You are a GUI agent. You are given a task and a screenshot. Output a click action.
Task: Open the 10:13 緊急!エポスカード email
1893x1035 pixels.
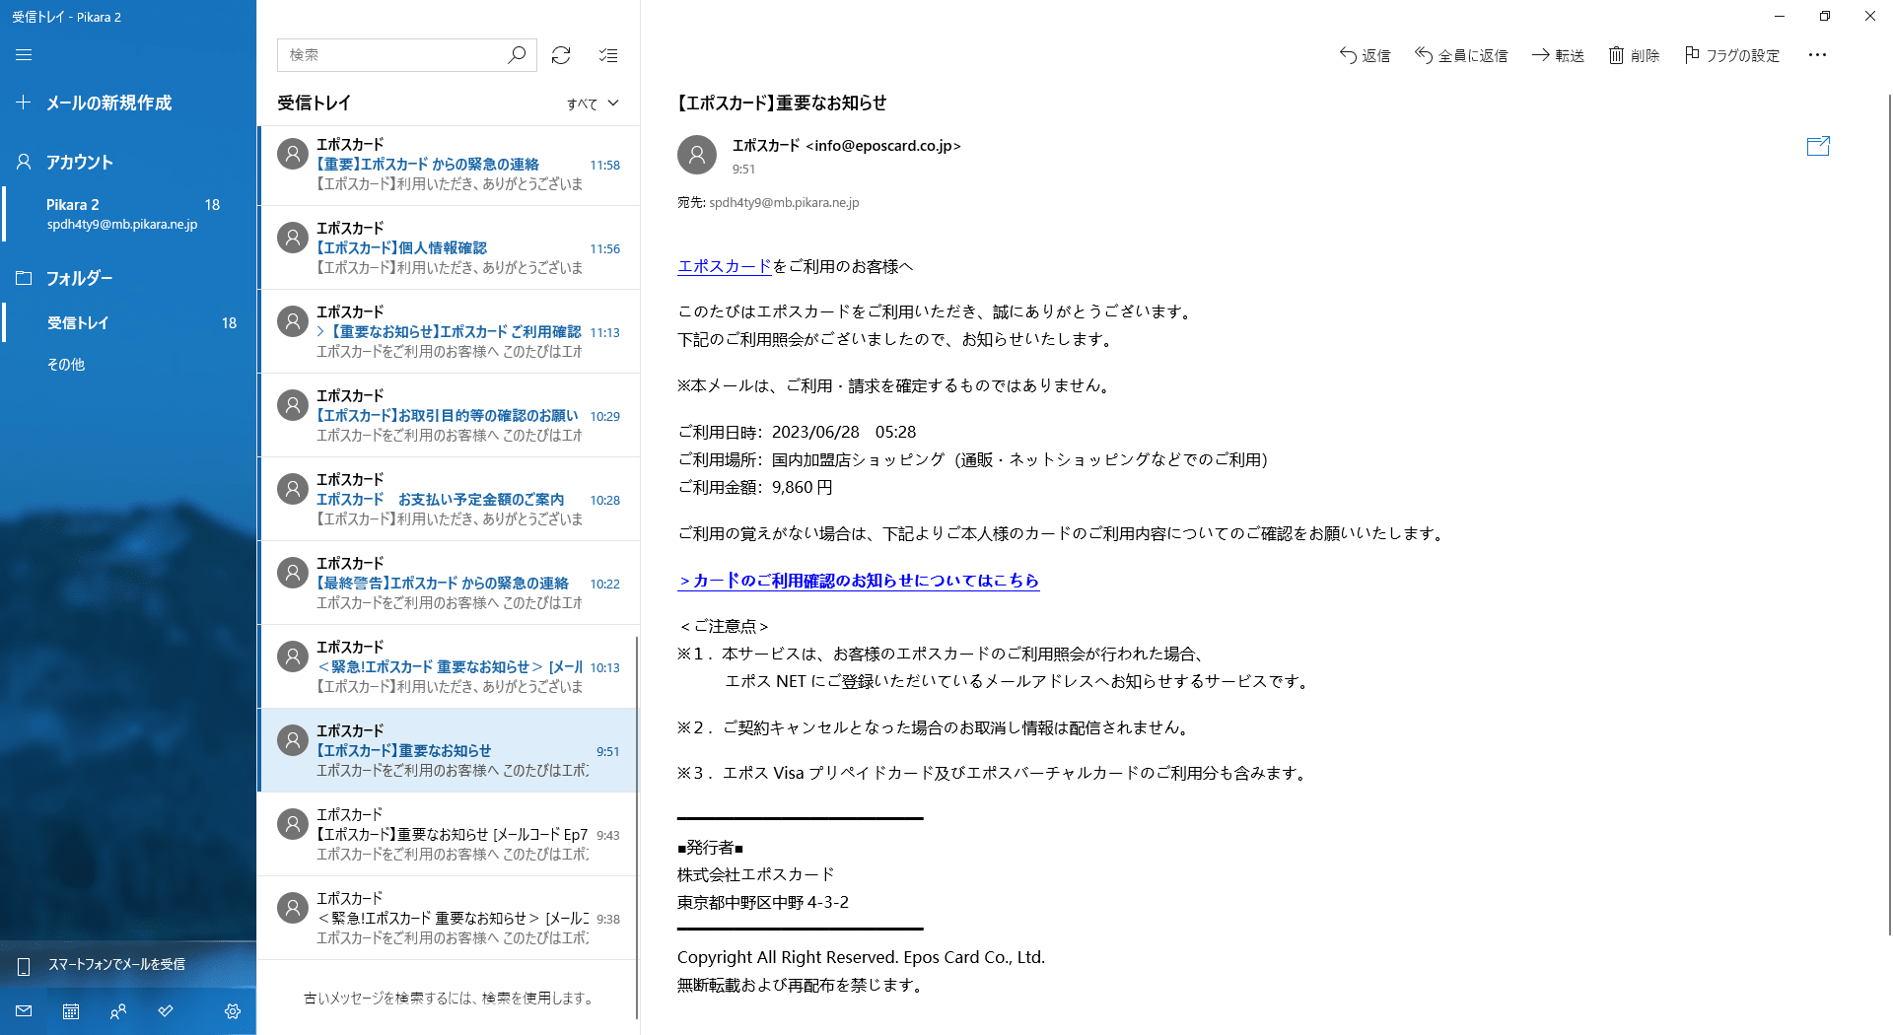(449, 666)
